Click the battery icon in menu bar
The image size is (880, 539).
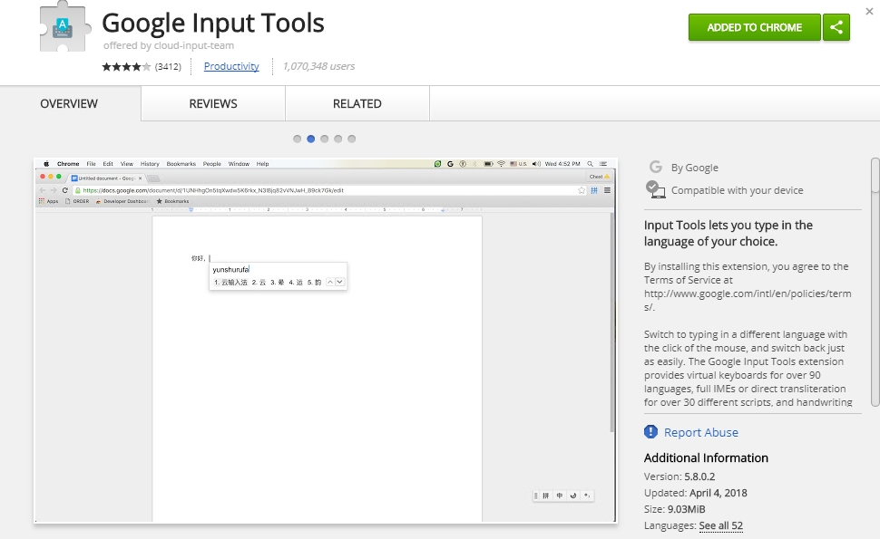click(x=488, y=164)
